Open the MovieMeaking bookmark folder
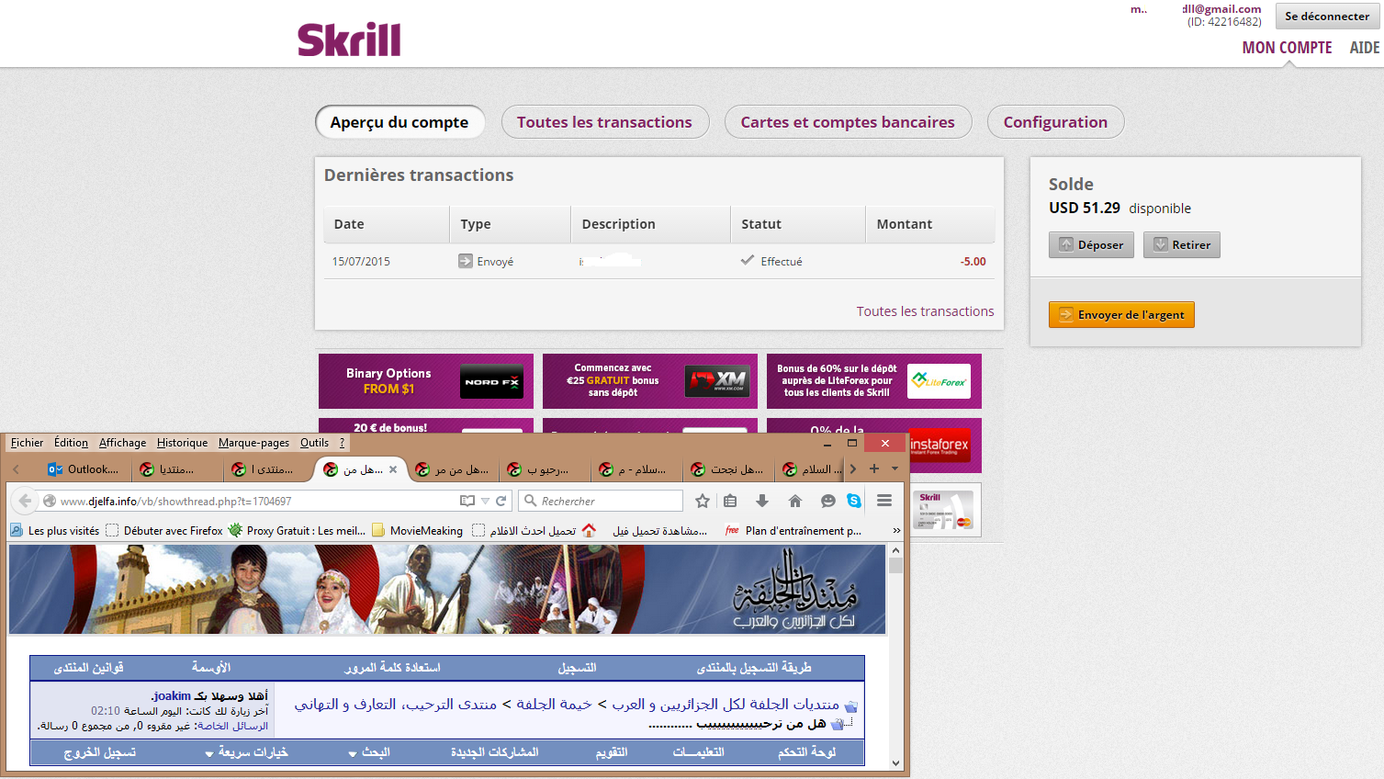Screen dimensions: 1384x779 click(x=417, y=530)
